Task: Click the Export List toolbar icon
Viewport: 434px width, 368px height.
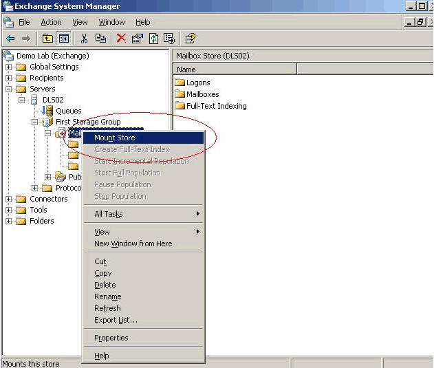Action: [x=169, y=39]
